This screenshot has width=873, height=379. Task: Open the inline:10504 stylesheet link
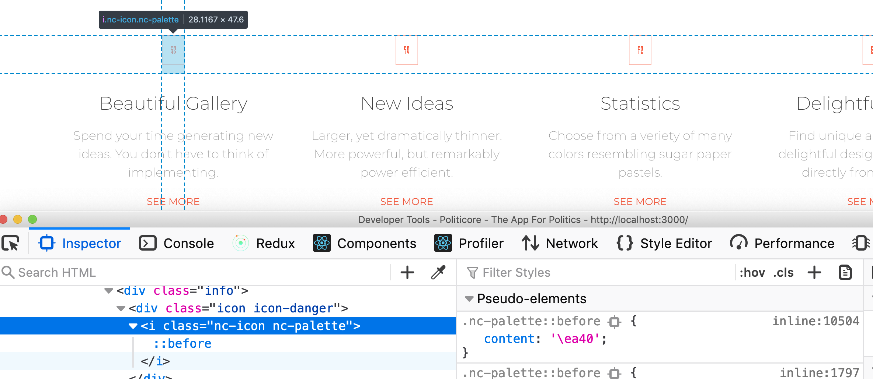(x=815, y=321)
